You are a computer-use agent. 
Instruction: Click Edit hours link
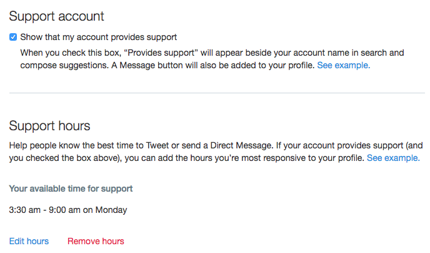29,241
